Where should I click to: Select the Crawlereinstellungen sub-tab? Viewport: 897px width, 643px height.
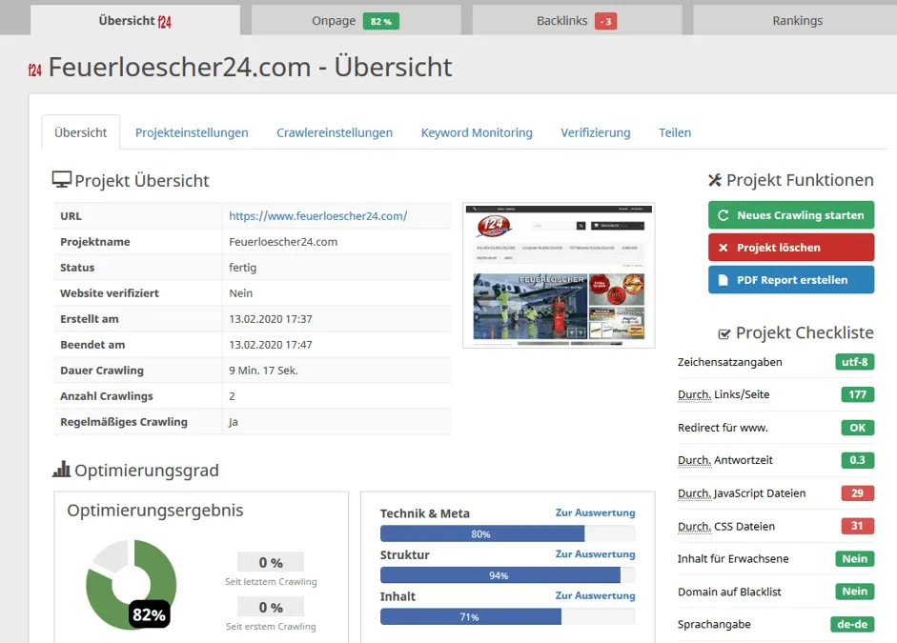click(x=335, y=132)
